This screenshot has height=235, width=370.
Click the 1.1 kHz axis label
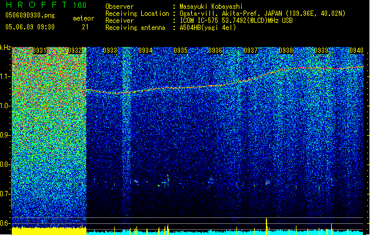(5, 77)
